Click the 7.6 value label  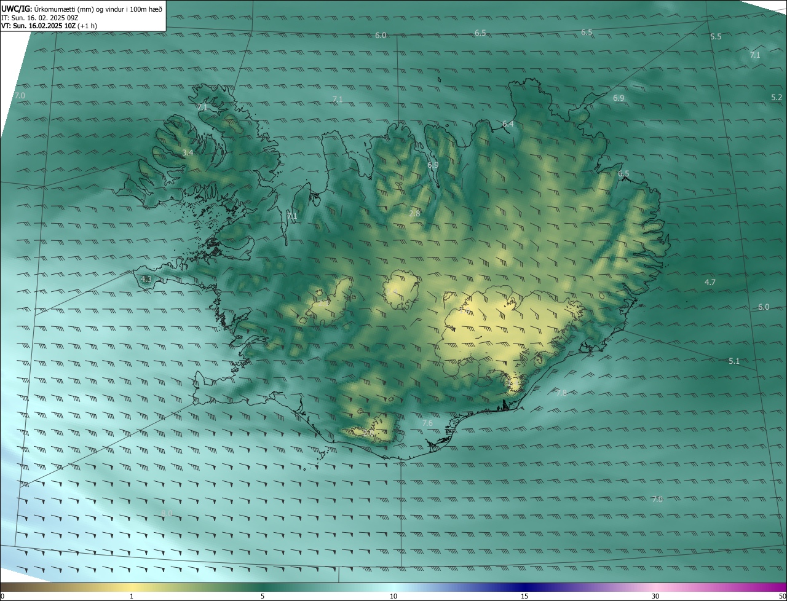[427, 423]
